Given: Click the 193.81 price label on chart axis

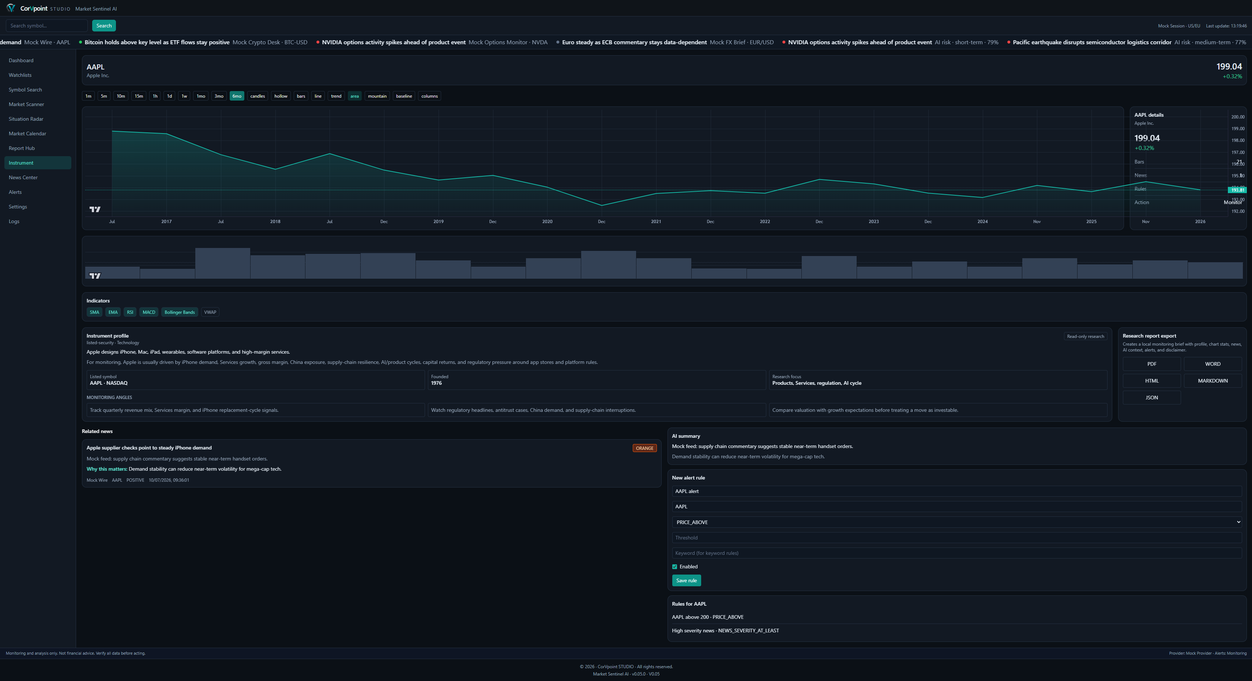Looking at the screenshot, I should [1237, 190].
